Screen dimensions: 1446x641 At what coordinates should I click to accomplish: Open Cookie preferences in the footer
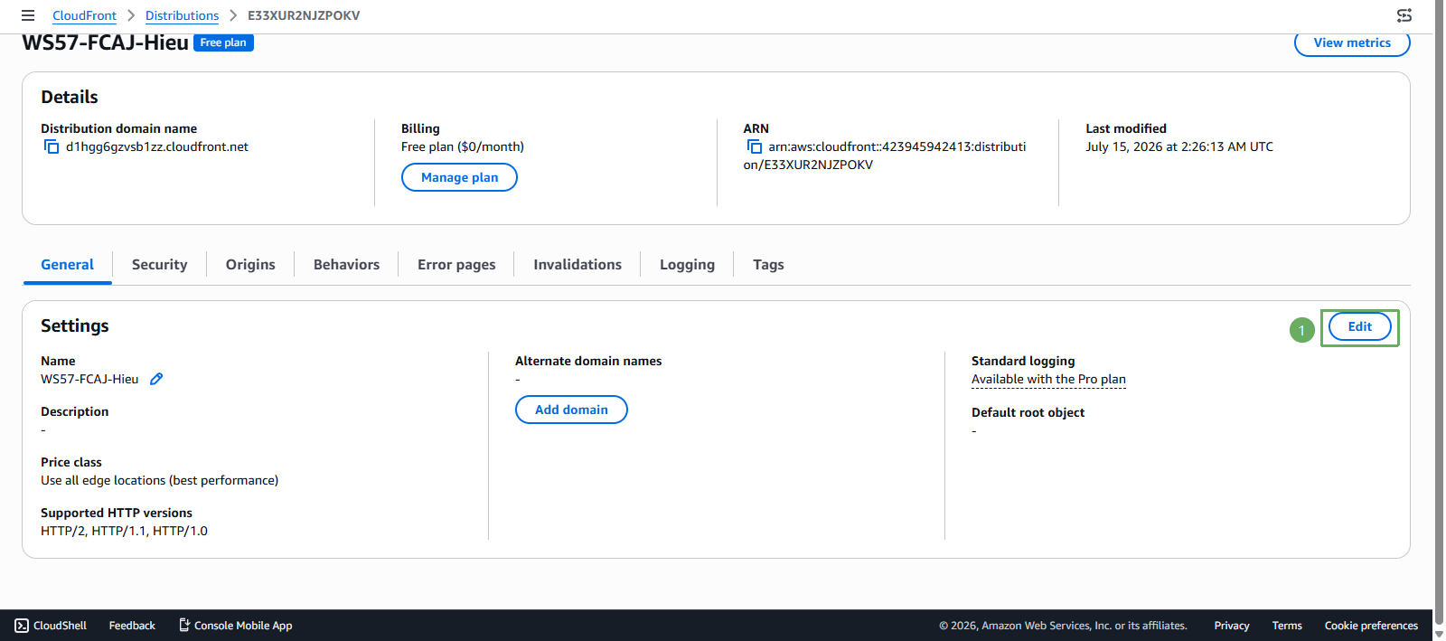[x=1371, y=626]
